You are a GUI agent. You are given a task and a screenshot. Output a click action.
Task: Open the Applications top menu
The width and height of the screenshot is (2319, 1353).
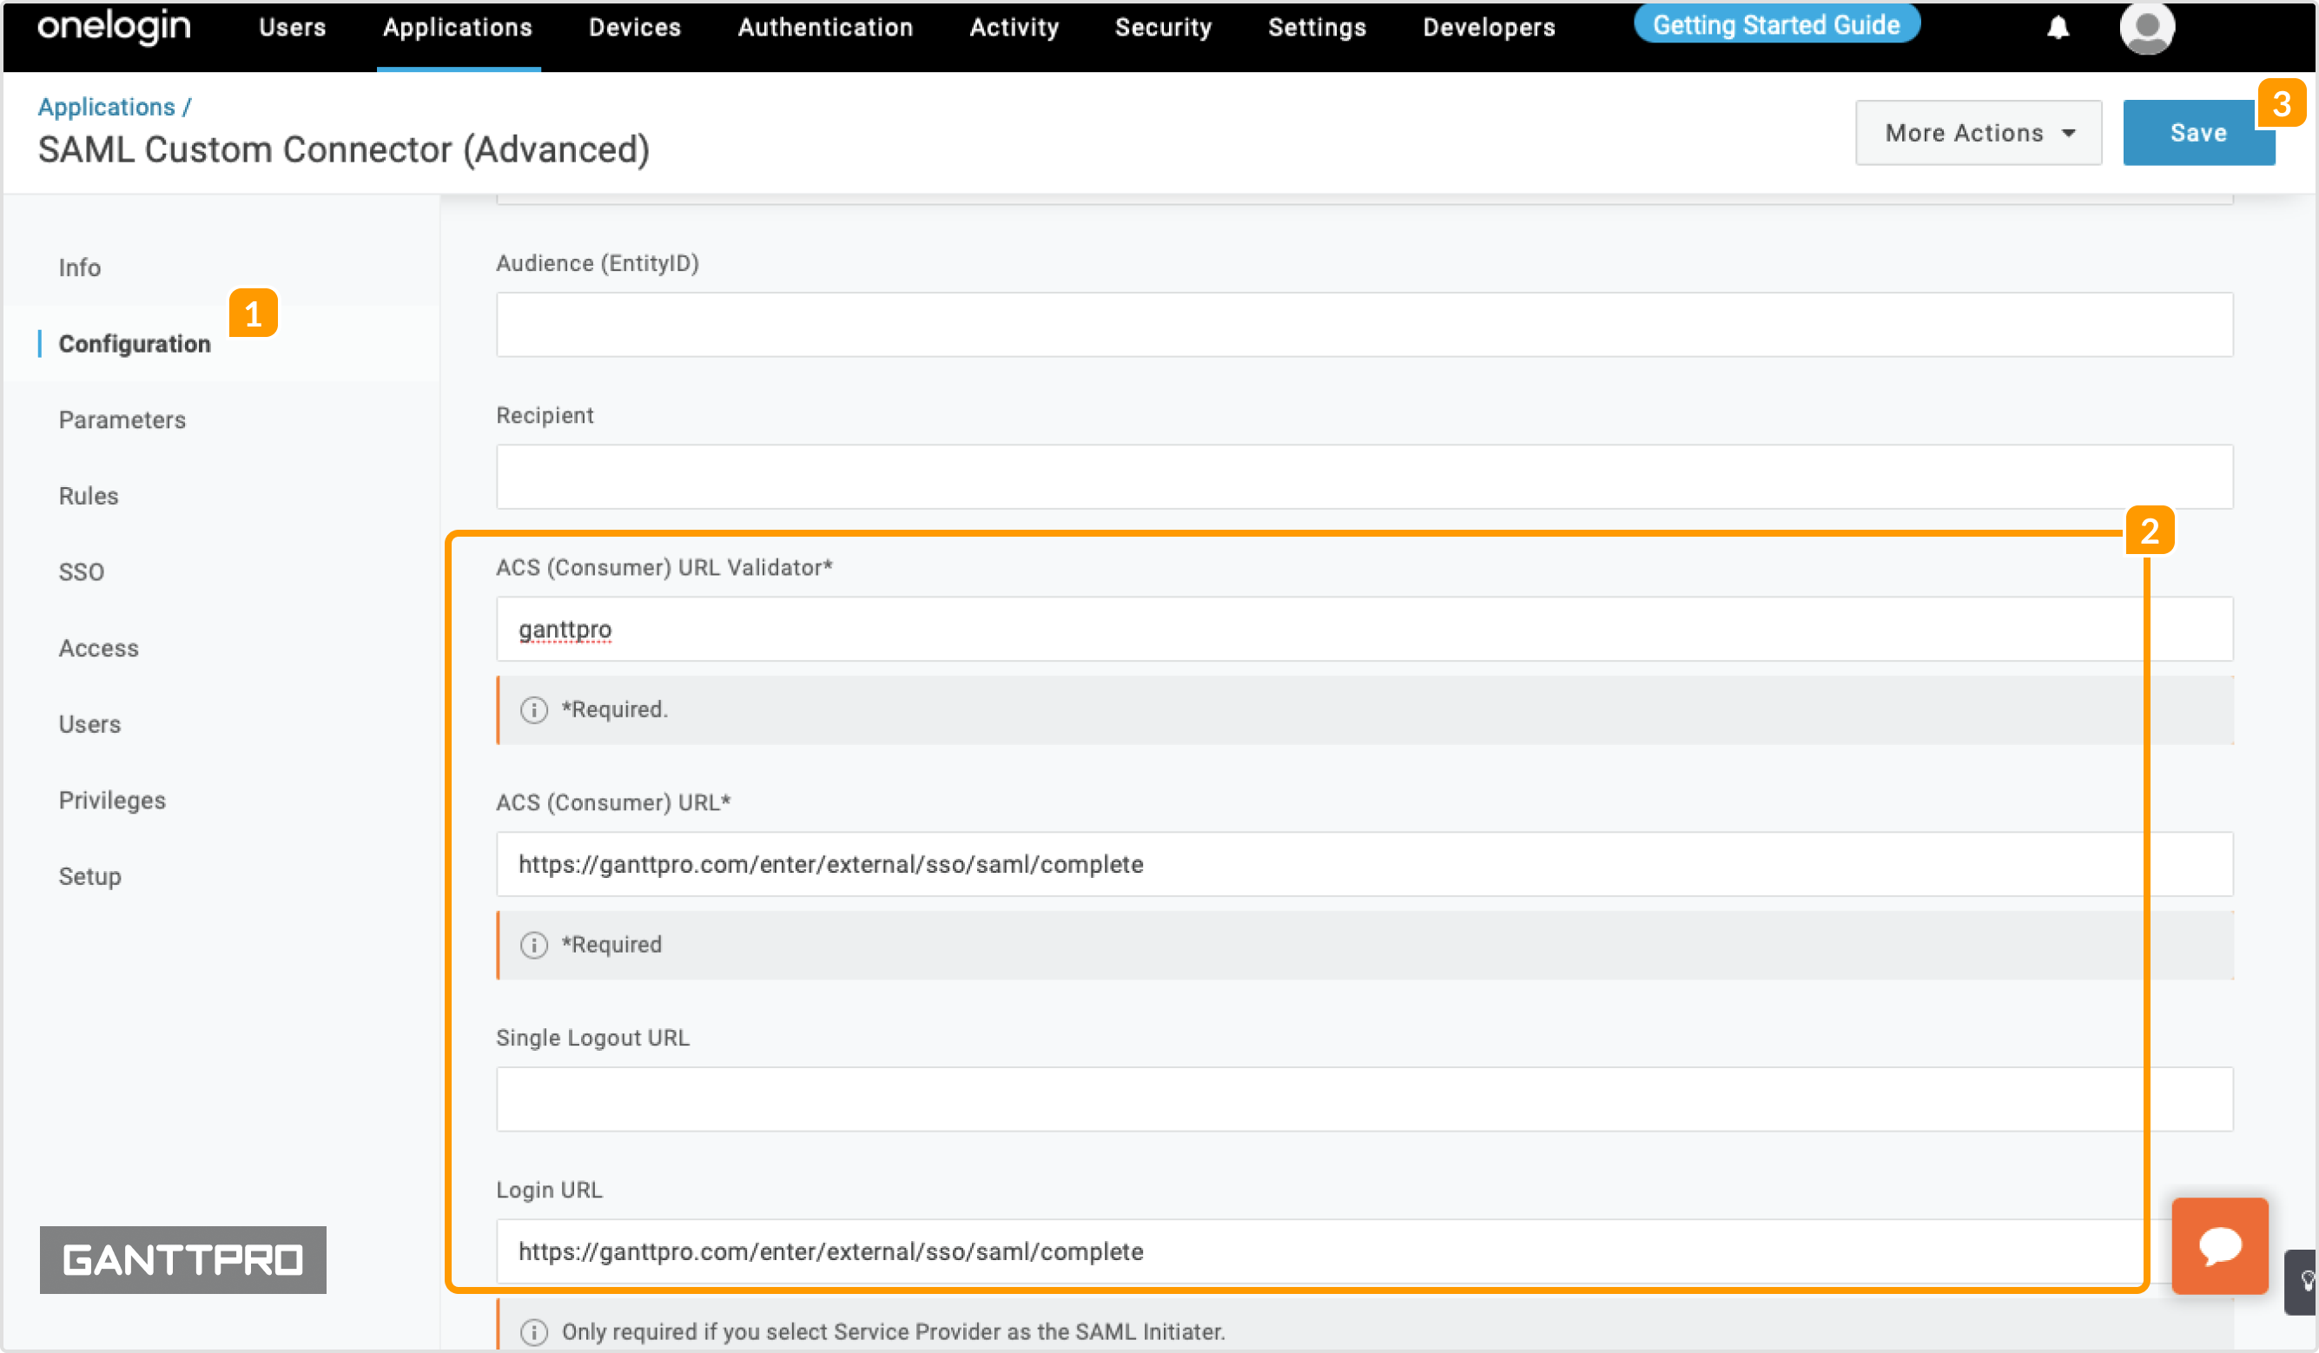coord(458,28)
